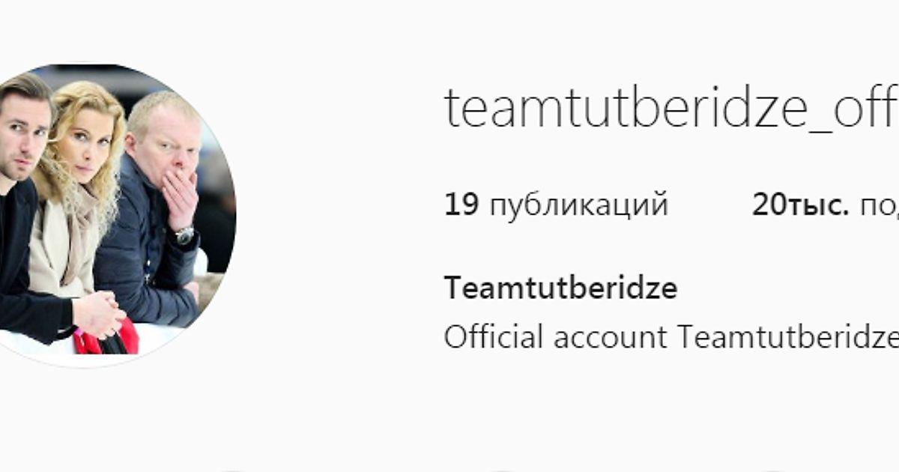Screen dimensions: 899x472
Task: Click the word публикаций
Action: tap(578, 206)
